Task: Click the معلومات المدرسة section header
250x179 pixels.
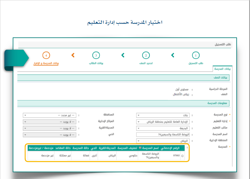Action: (123, 103)
